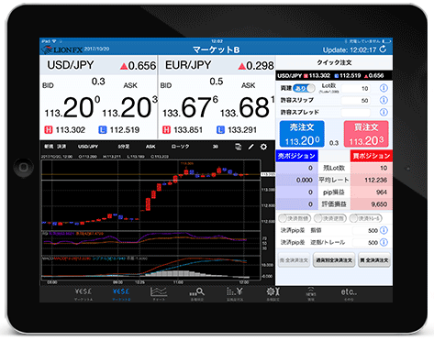Select 売ポジション header

click(296, 156)
